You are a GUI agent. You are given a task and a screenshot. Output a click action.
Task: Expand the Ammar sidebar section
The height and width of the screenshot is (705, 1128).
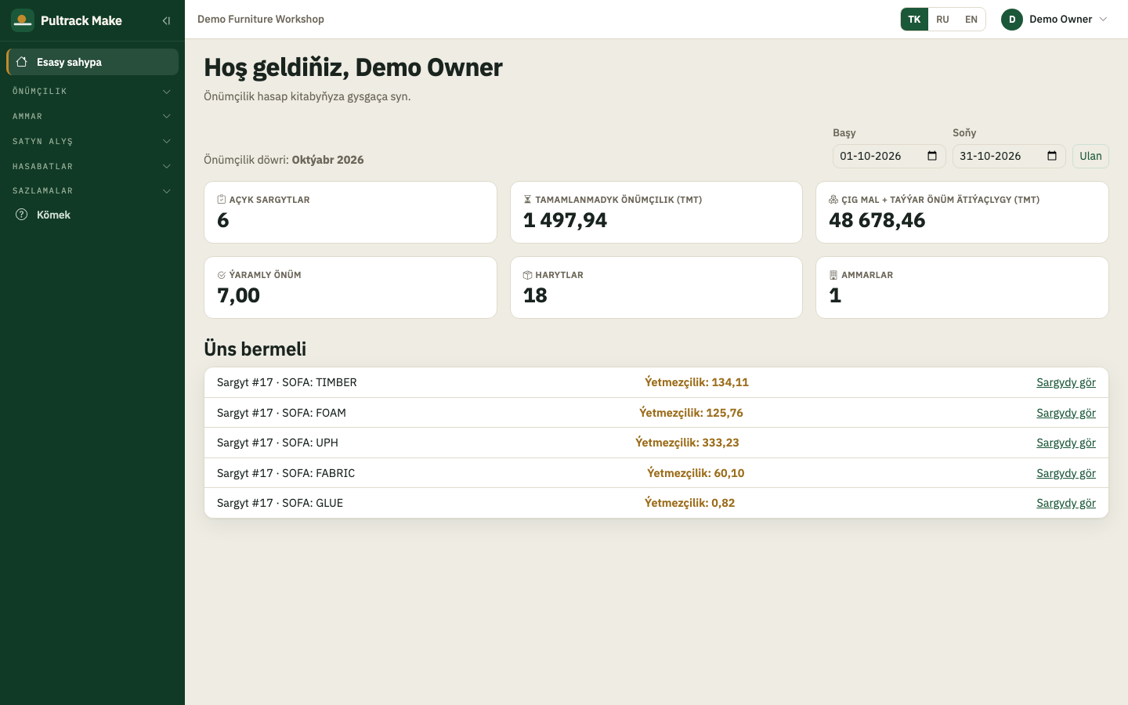coord(92,117)
